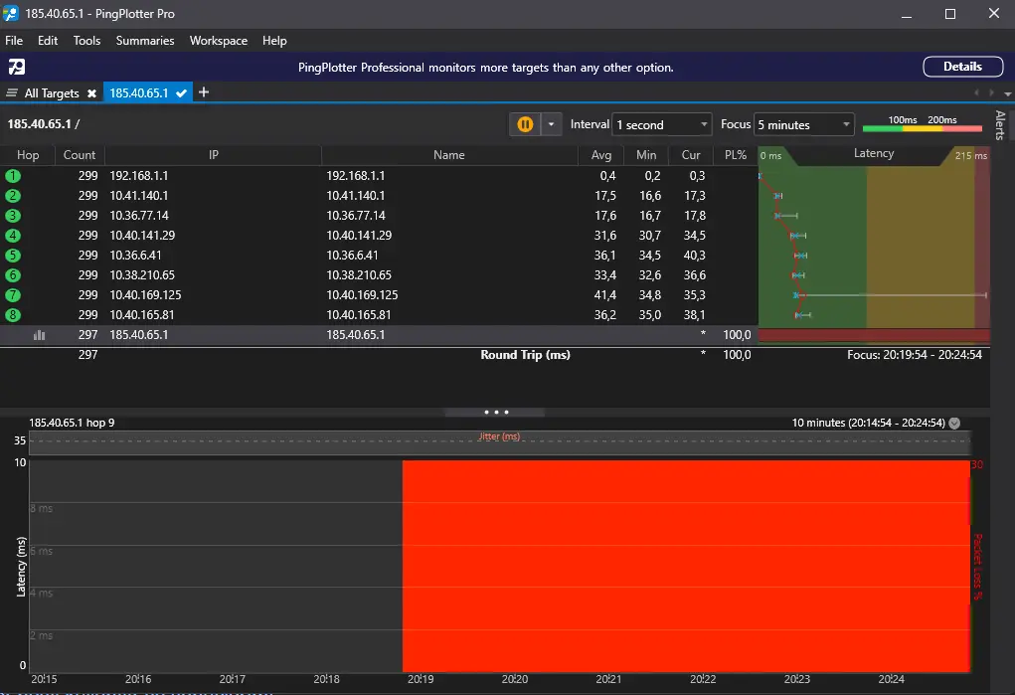Select the IP cell 10.36.77.14
This screenshot has width=1015, height=695.
pyautogui.click(x=138, y=216)
